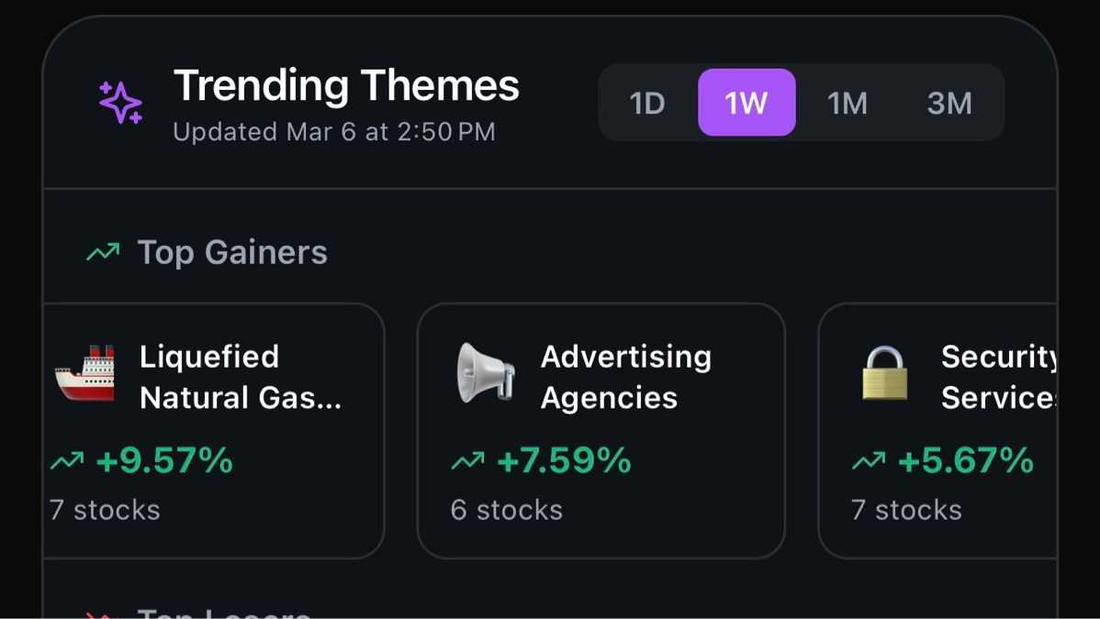Open the Advertising Agencies theme title
This screenshot has height=619, width=1100.
(626, 377)
